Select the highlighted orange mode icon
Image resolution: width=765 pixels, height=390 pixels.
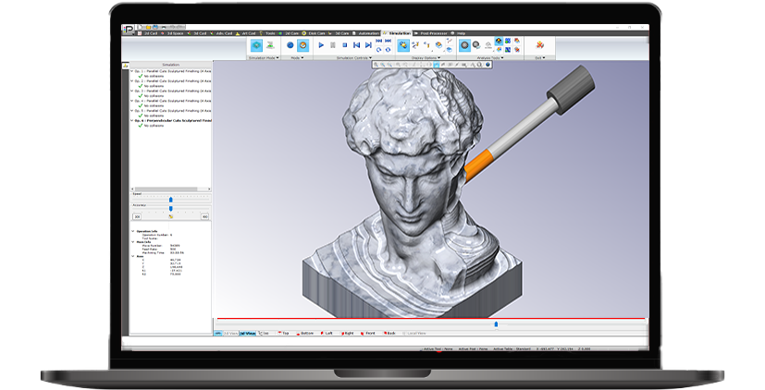[303, 45]
